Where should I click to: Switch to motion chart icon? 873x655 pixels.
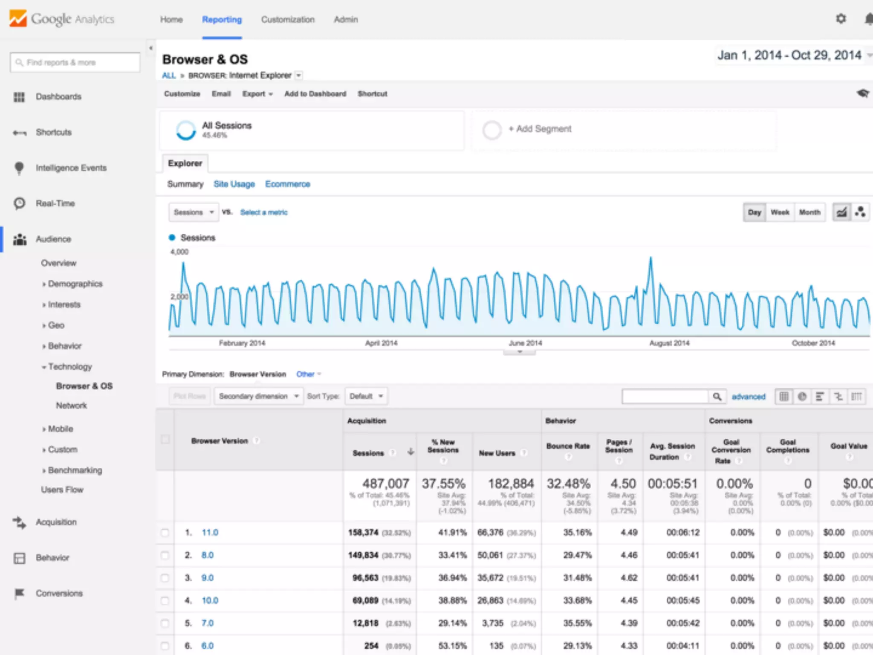click(x=860, y=212)
